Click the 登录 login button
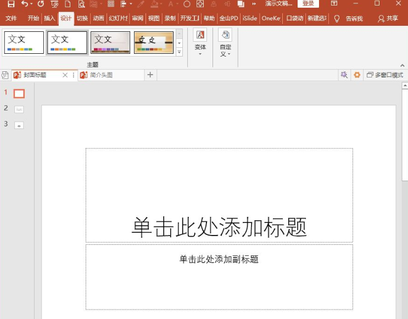408x319 pixels. point(308,4)
